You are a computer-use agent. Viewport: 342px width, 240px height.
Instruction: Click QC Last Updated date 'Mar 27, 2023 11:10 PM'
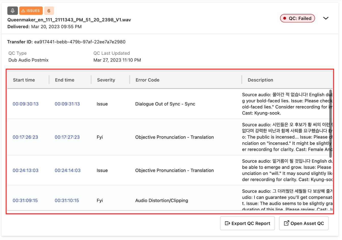click(x=117, y=60)
